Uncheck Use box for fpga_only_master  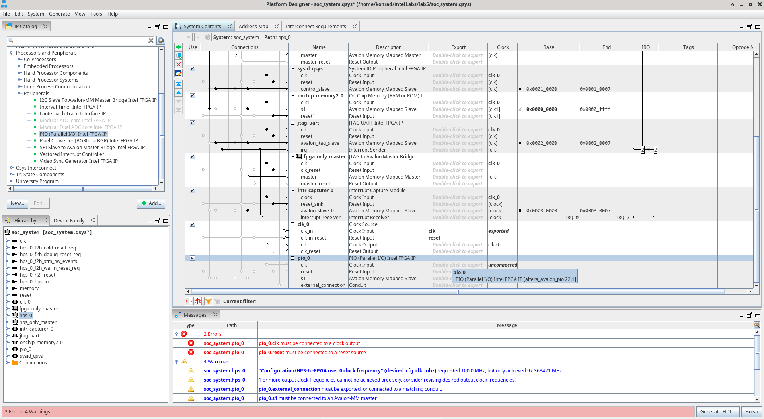(x=192, y=156)
